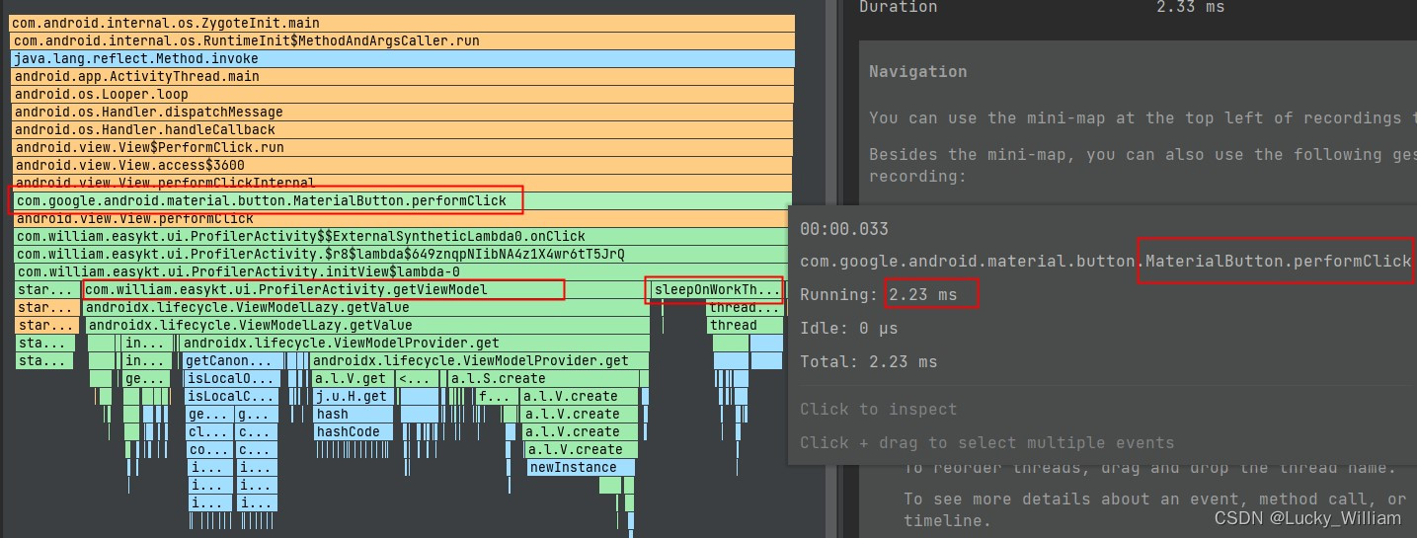1417x538 pixels.
Task: Select android.view.View.access$3600 bar
Action: pyautogui.click(x=402, y=165)
